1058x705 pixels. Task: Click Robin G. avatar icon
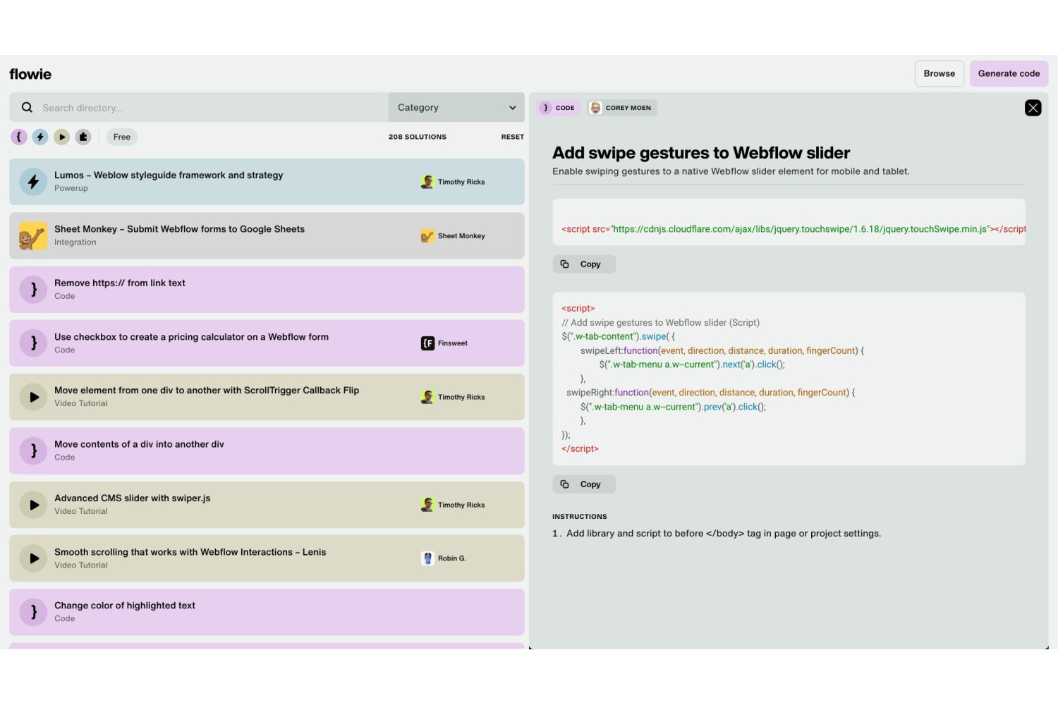tap(427, 558)
